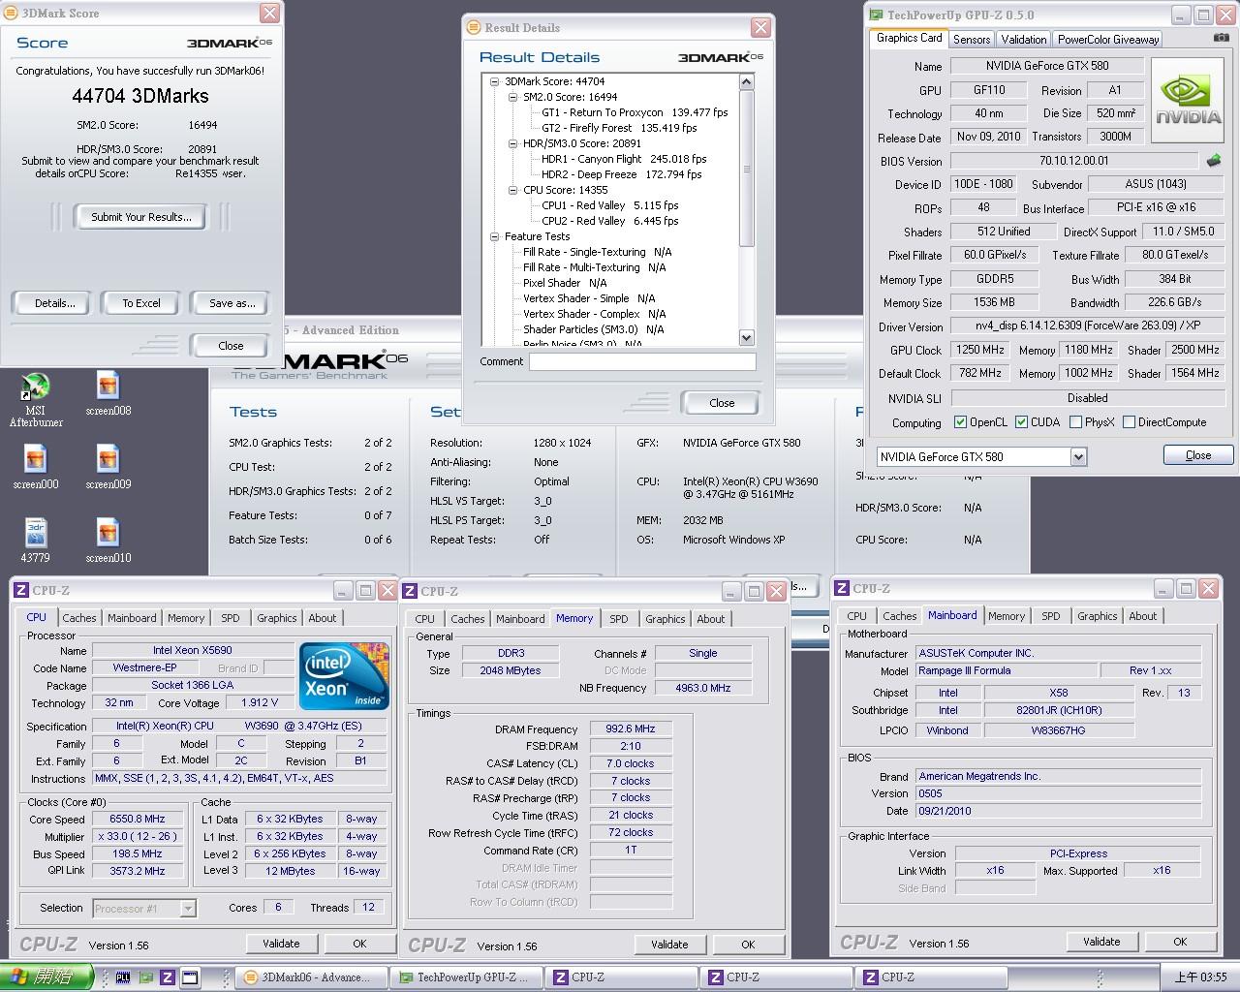Collapse 3DMark Score tree node
1240x992 pixels.
tap(495, 81)
